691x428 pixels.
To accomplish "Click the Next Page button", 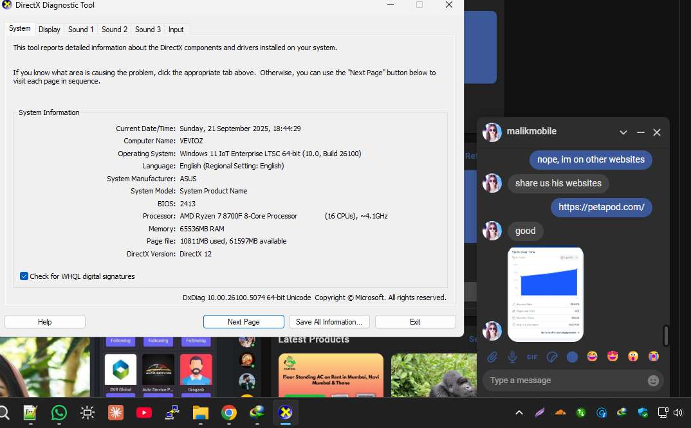I will 243,322.
